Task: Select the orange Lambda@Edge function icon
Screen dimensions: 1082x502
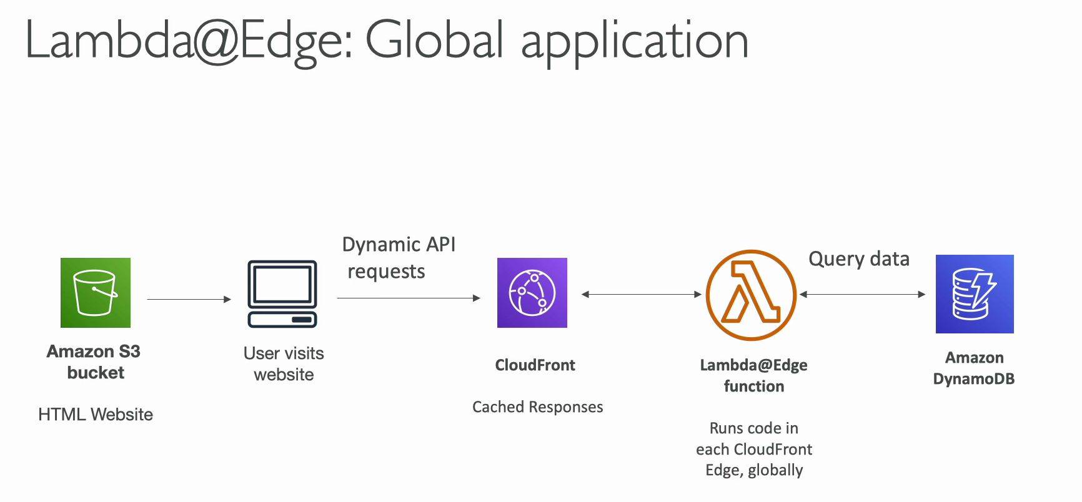Action: click(x=751, y=295)
